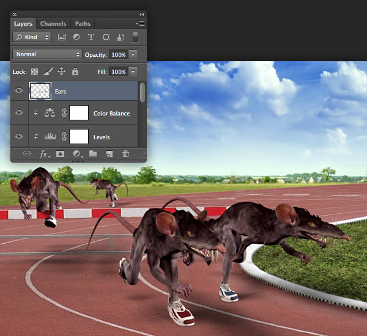Close the Layers panel
The height and width of the screenshot is (336, 367).
click(x=15, y=14)
